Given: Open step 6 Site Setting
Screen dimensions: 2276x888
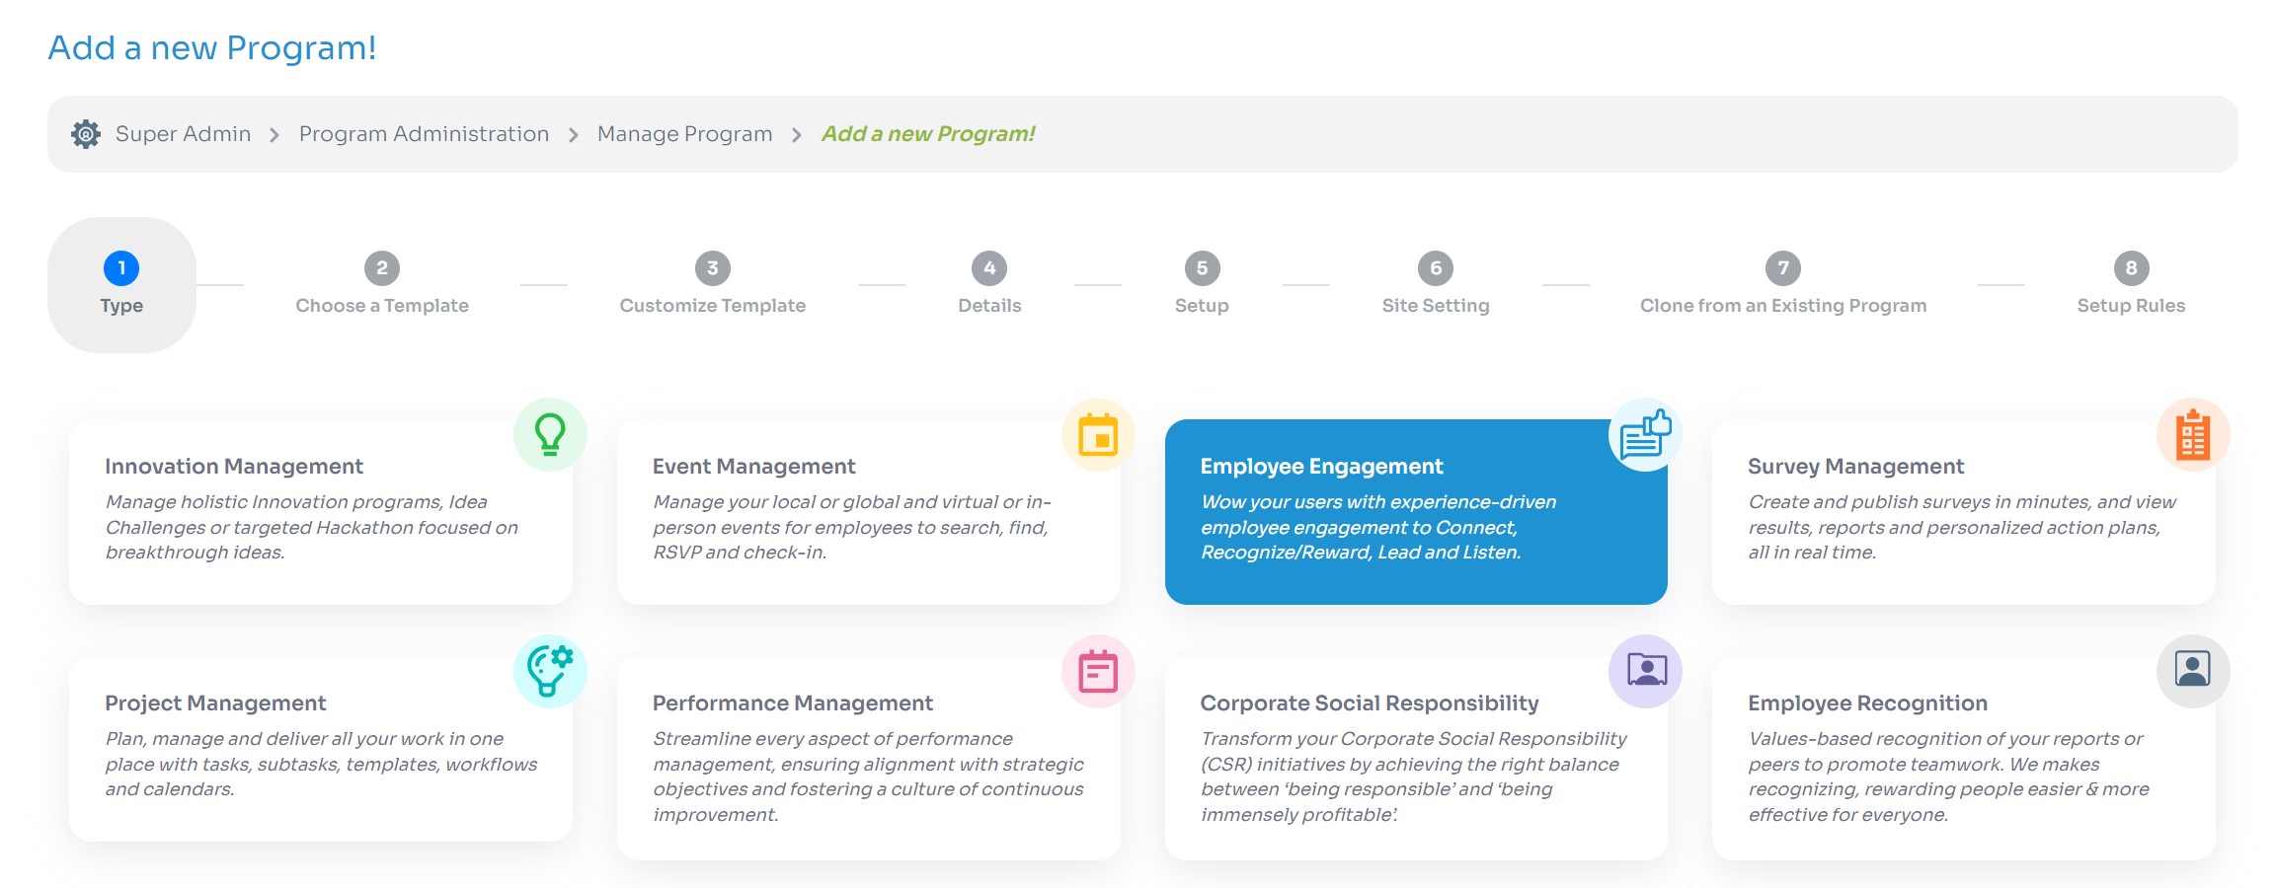Looking at the screenshot, I should [1436, 284].
